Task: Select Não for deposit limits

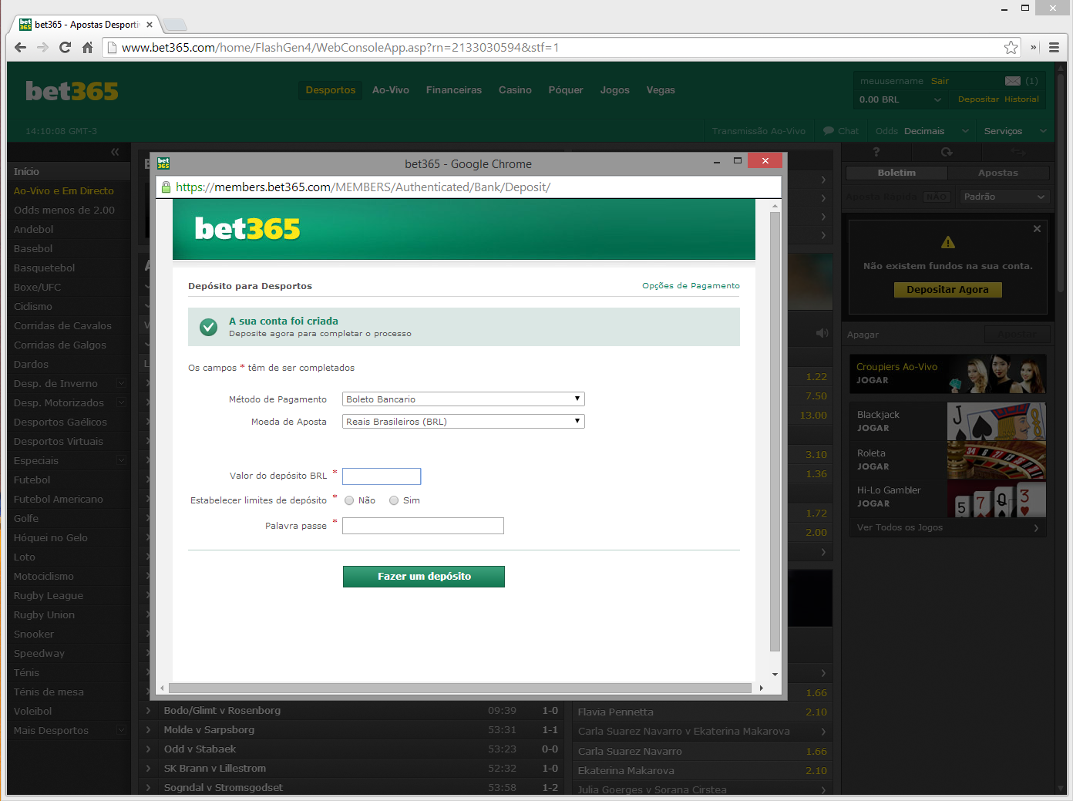Action: coord(349,500)
